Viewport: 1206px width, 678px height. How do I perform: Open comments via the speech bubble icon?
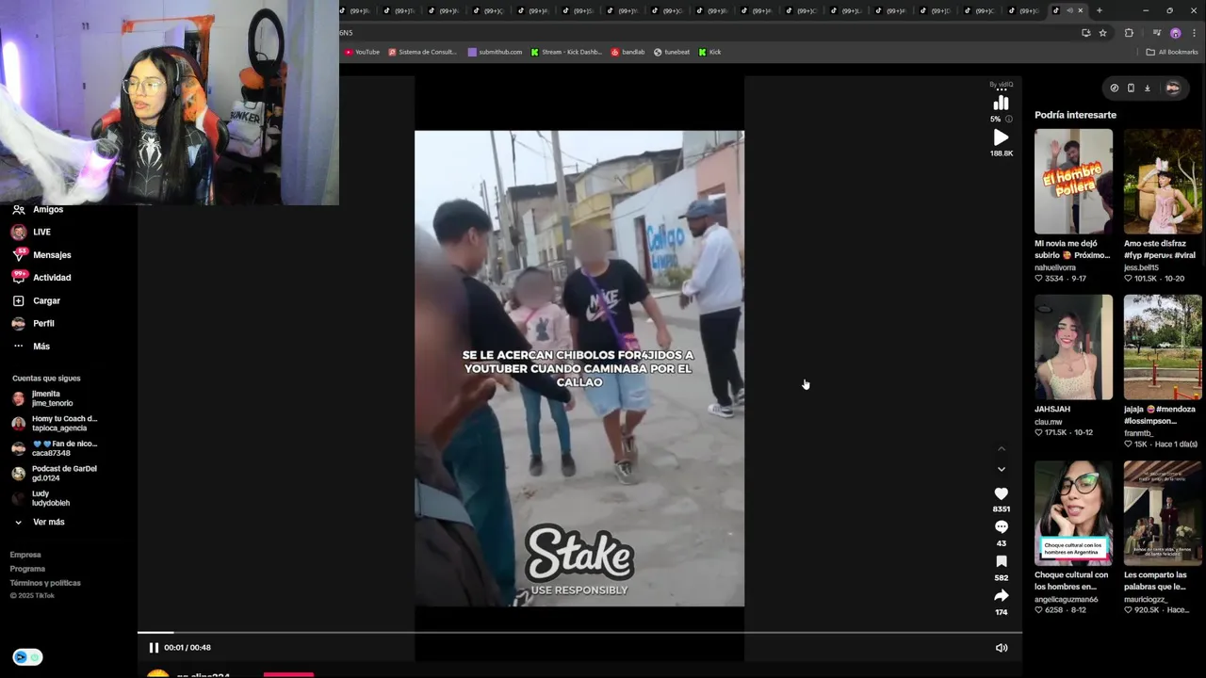[x=1001, y=527]
